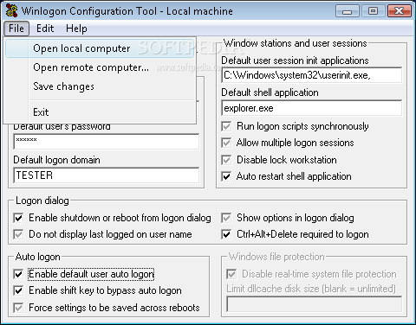The image size is (416, 325).
Task: Open the Help menu
Action: coord(76,29)
